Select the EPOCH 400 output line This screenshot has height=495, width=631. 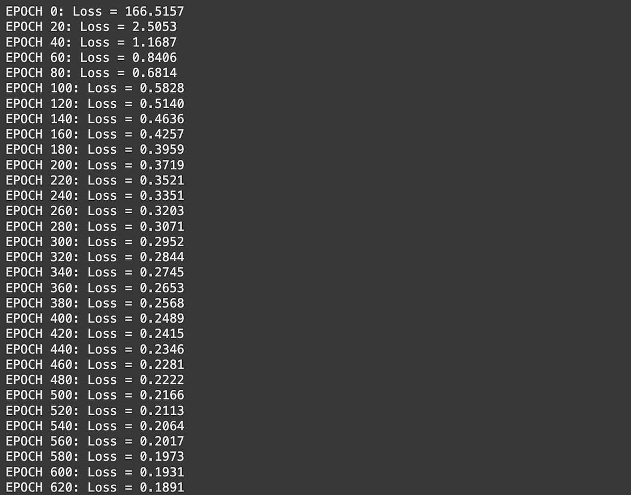[x=95, y=318]
